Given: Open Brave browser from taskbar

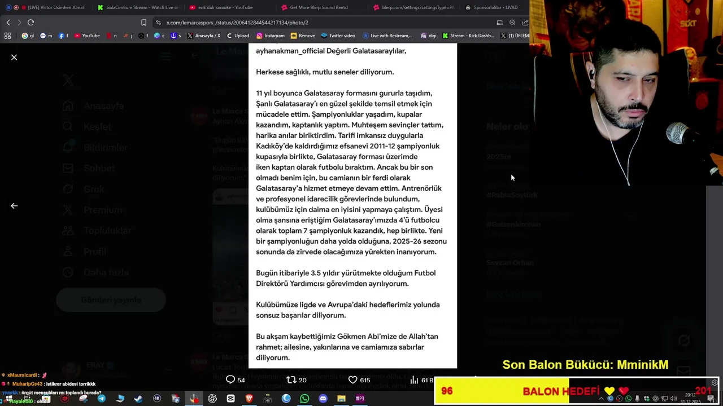Looking at the screenshot, I should click(x=249, y=399).
